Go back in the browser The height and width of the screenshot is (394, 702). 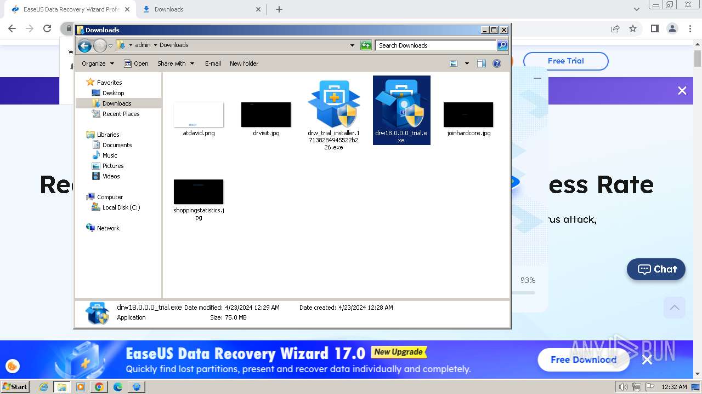coord(12,28)
